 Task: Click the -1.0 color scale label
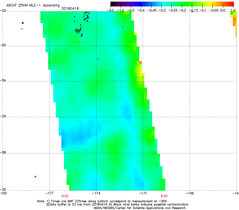120,10
